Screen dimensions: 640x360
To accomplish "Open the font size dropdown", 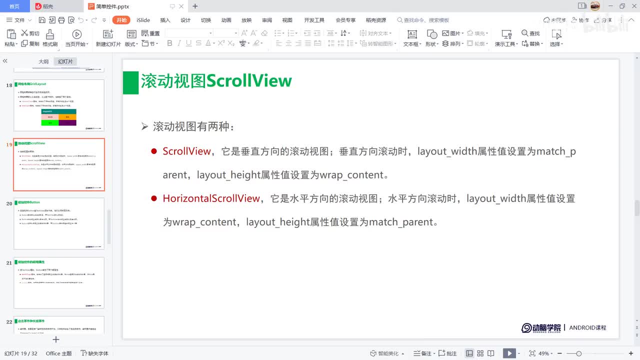I will (x=235, y=33).
